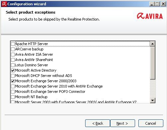The image size is (167, 130).
Task: Click 'Avira Antivir ISA Server' label
Action: pyautogui.click(x=34, y=54)
